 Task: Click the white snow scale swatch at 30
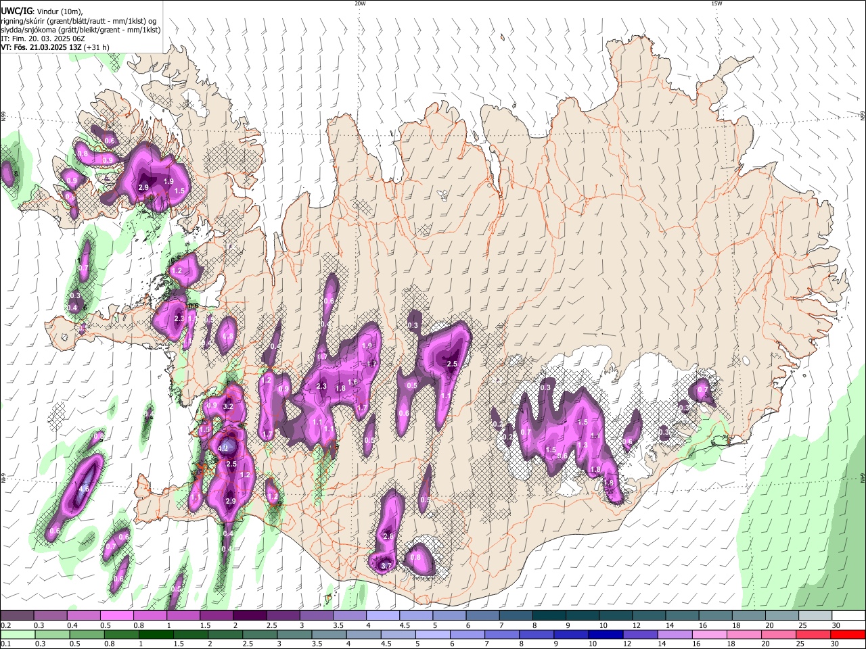(x=848, y=615)
